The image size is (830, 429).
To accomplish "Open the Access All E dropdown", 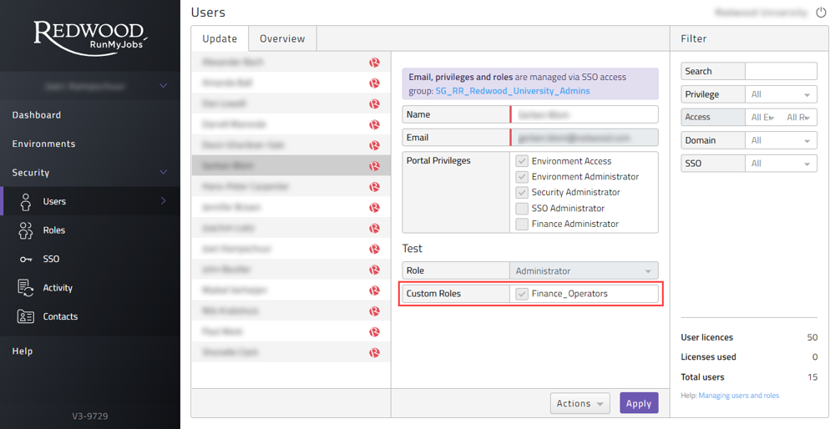I will click(762, 118).
